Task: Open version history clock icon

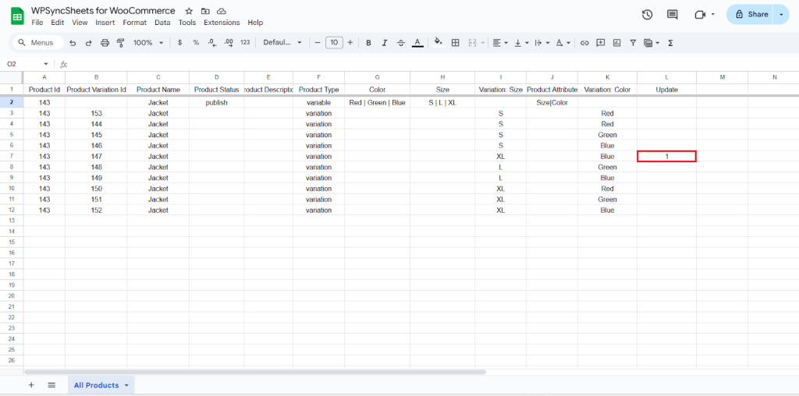Action: pos(647,15)
